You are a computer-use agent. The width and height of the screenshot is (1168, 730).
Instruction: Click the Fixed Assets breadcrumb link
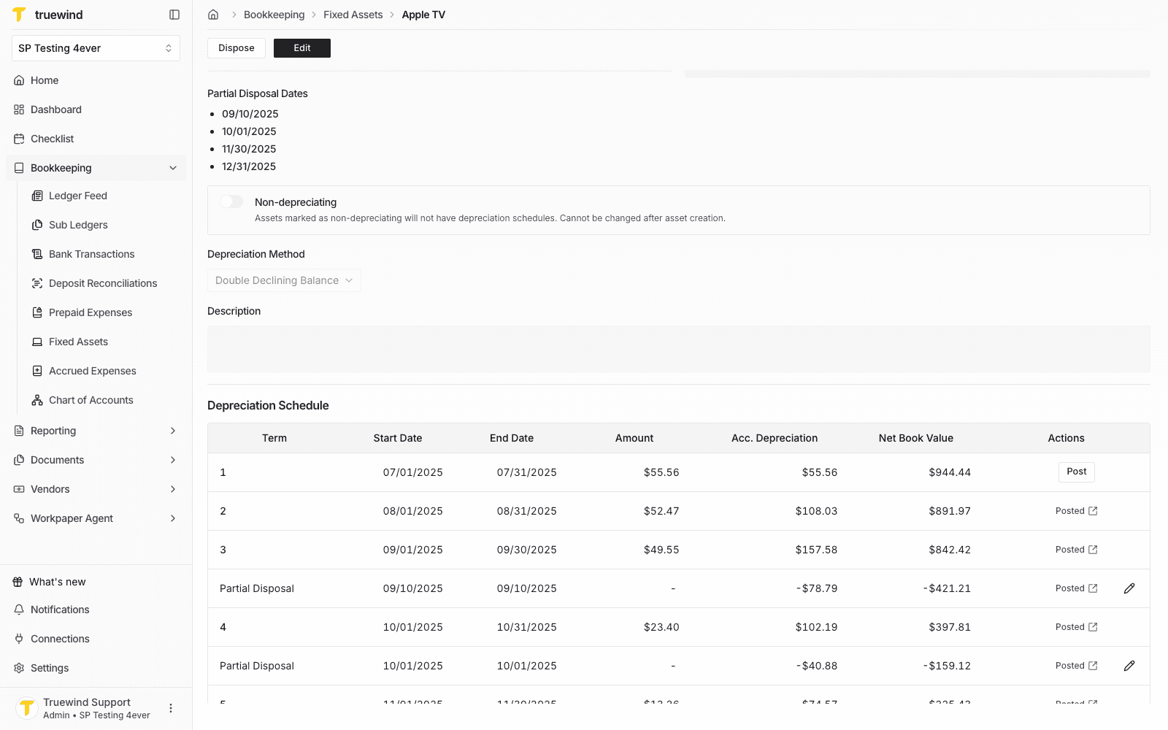point(353,15)
